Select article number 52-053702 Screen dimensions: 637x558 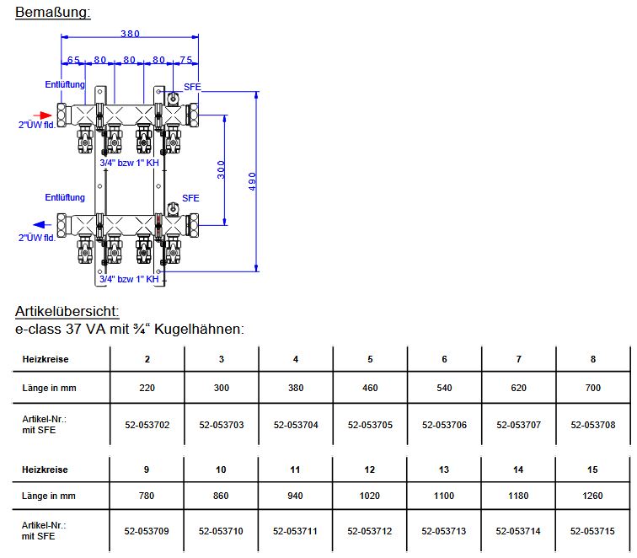(x=147, y=425)
